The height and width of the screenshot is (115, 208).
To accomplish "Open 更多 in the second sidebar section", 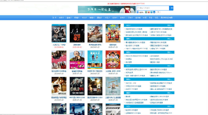I will tap(170, 39).
